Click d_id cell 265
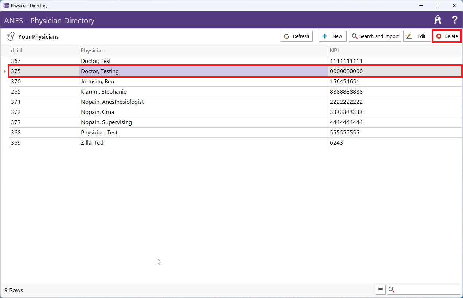The width and height of the screenshot is (463, 298). [44, 92]
